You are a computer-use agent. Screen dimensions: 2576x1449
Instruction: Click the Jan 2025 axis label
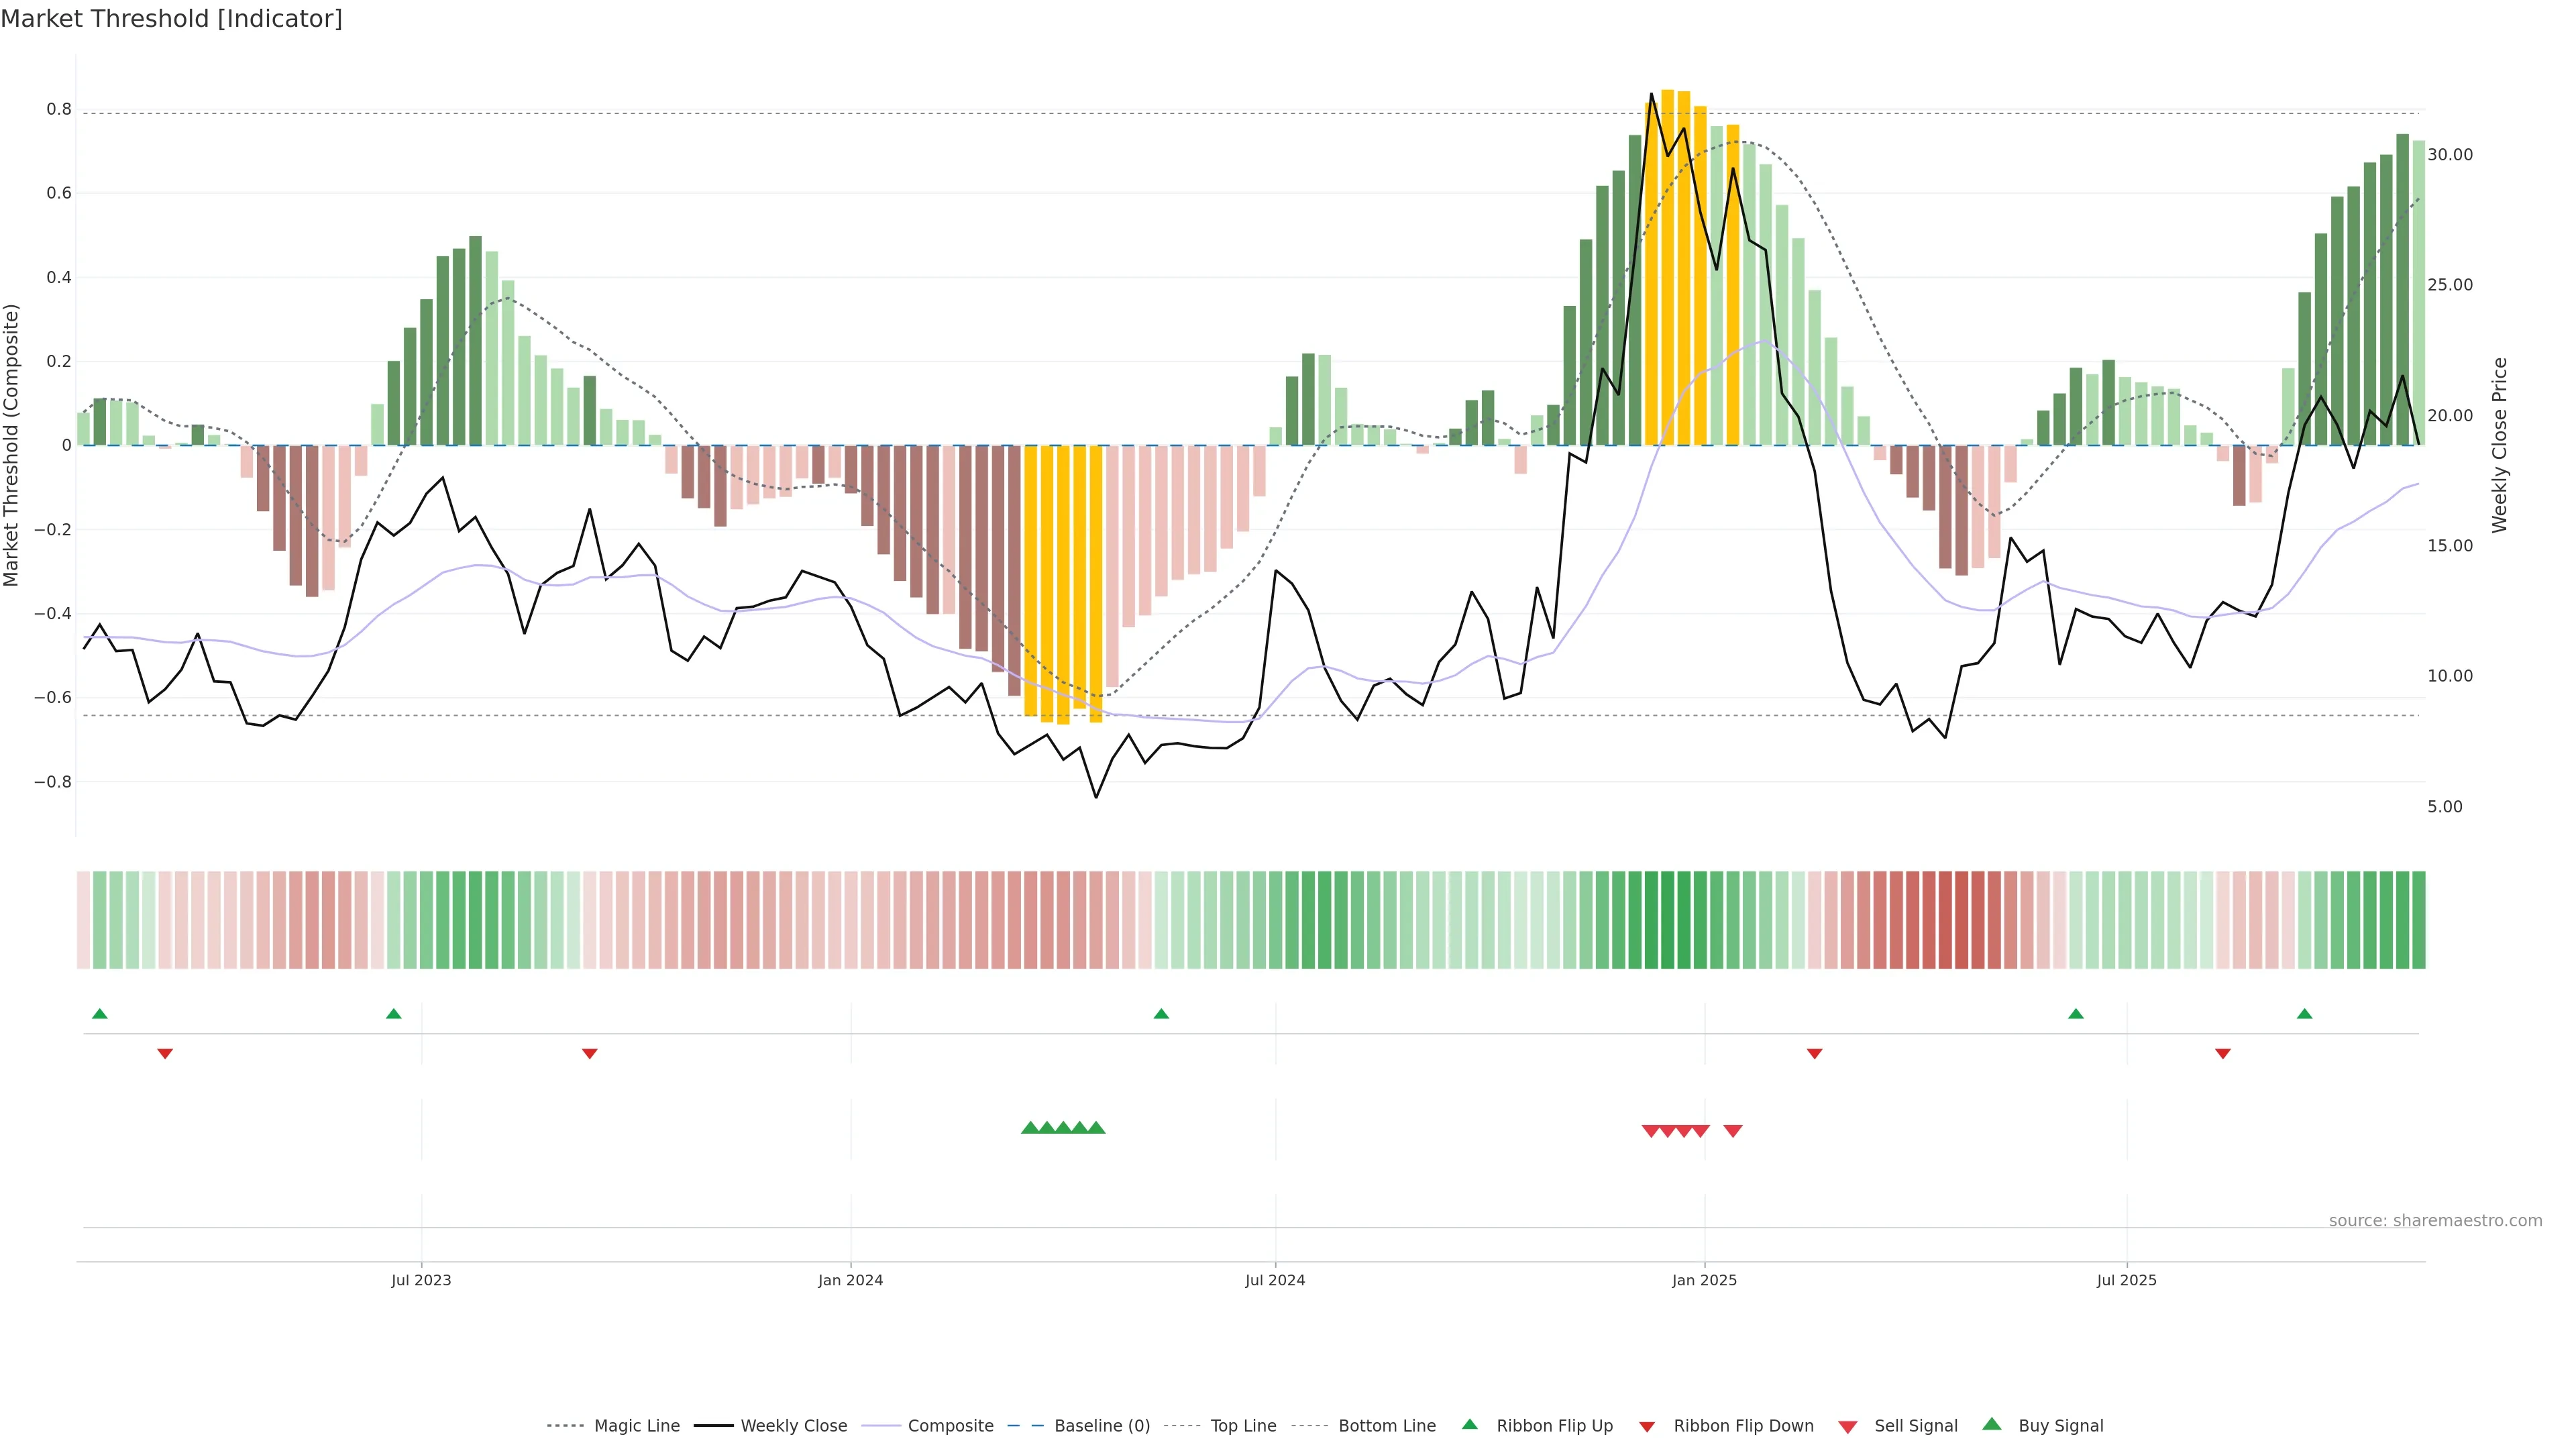(1704, 1280)
